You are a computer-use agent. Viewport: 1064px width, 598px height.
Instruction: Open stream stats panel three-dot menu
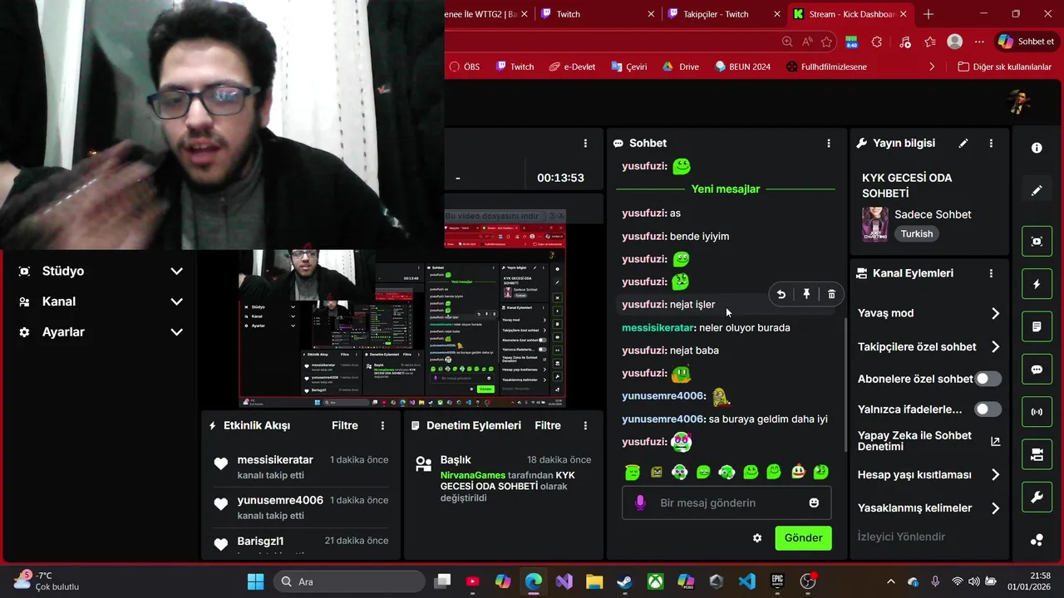585,144
